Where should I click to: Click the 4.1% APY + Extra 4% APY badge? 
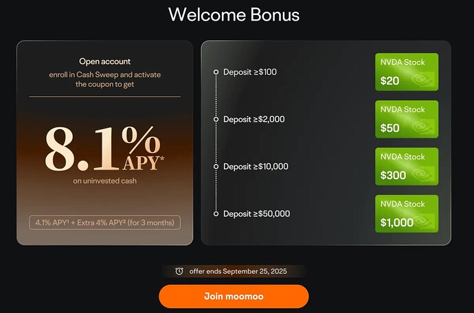[x=104, y=222]
